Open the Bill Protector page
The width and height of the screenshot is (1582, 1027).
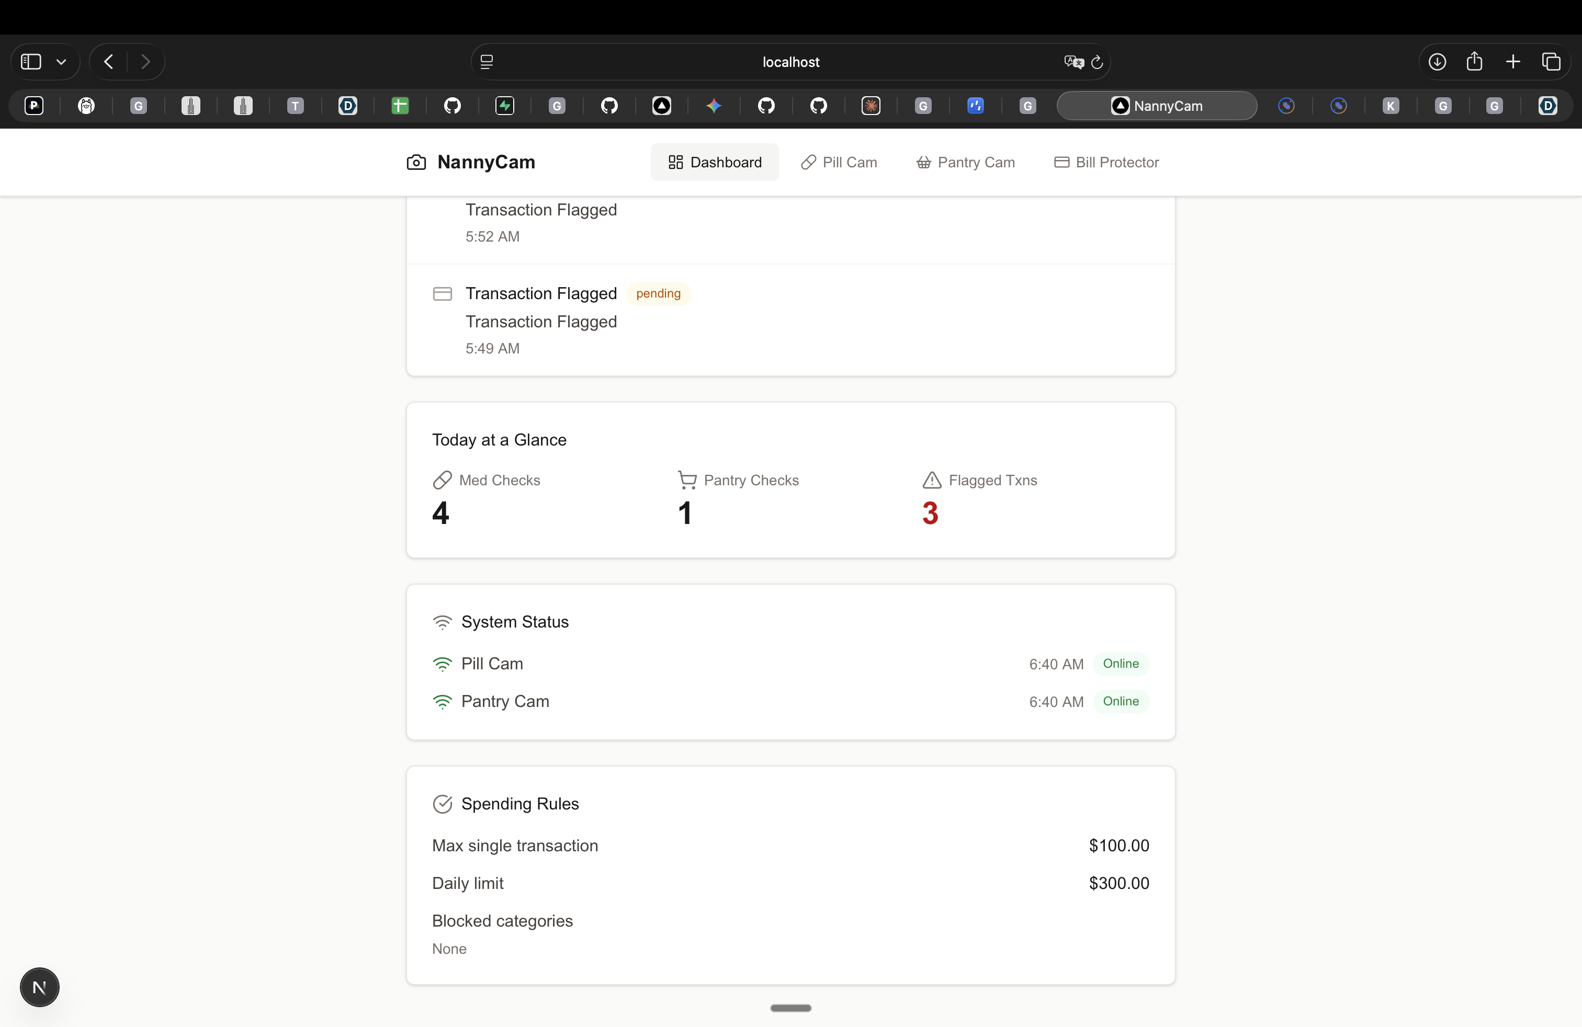[1106, 162]
